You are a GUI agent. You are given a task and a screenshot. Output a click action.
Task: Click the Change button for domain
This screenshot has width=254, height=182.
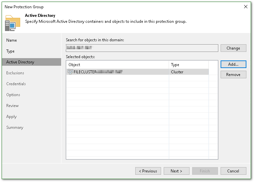[x=233, y=48]
